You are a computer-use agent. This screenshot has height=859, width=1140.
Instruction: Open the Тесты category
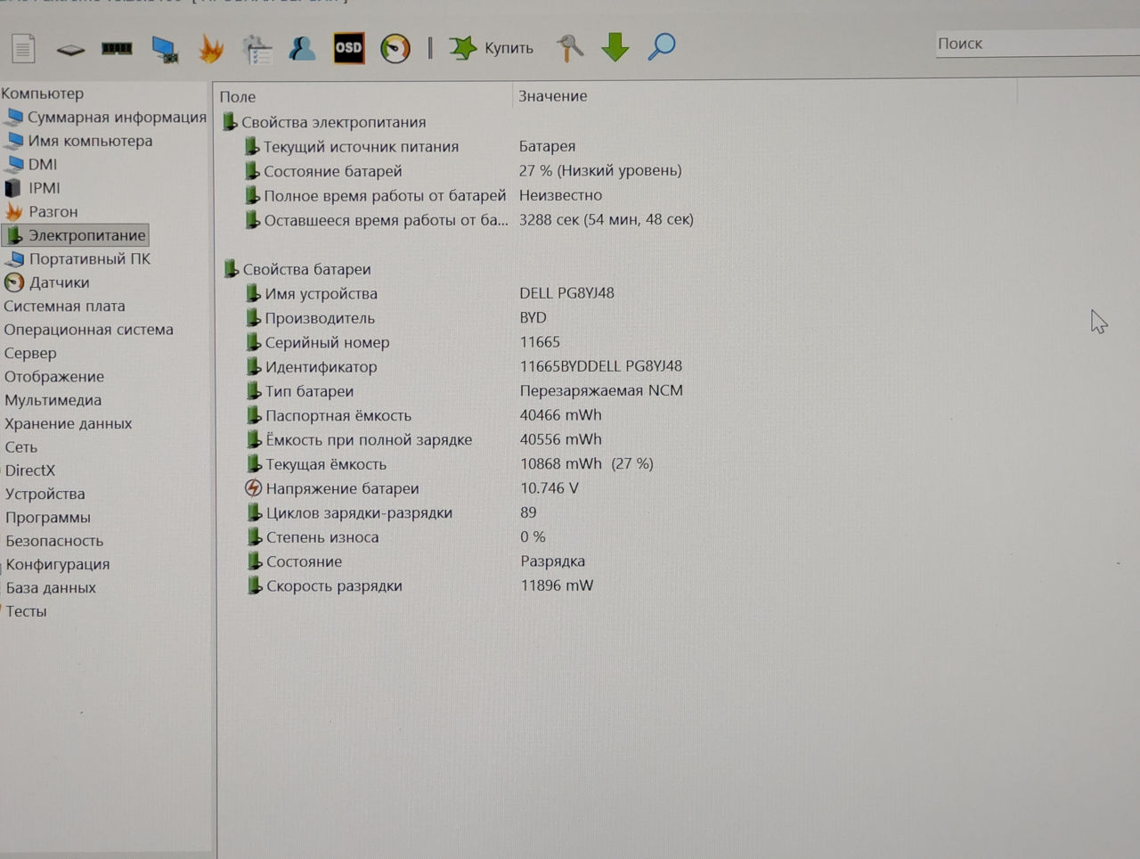(26, 611)
